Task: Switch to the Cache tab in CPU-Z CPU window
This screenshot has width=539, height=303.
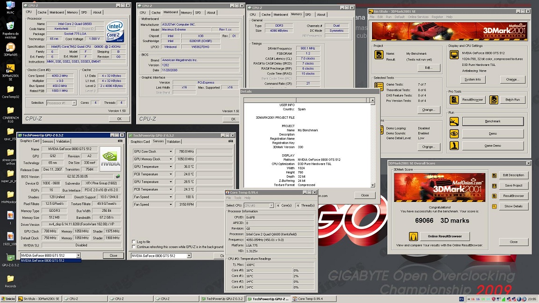Action: click(x=42, y=12)
